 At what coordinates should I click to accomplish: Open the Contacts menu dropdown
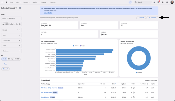tap(27, 2)
